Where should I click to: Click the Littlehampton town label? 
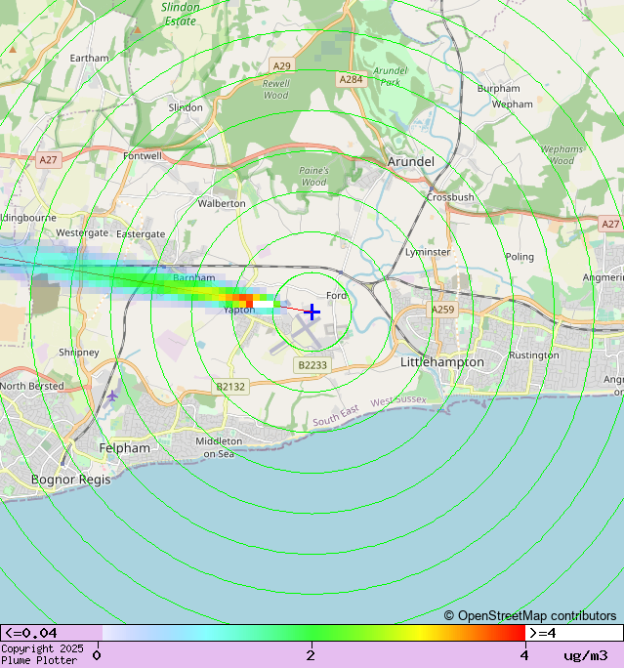click(442, 362)
